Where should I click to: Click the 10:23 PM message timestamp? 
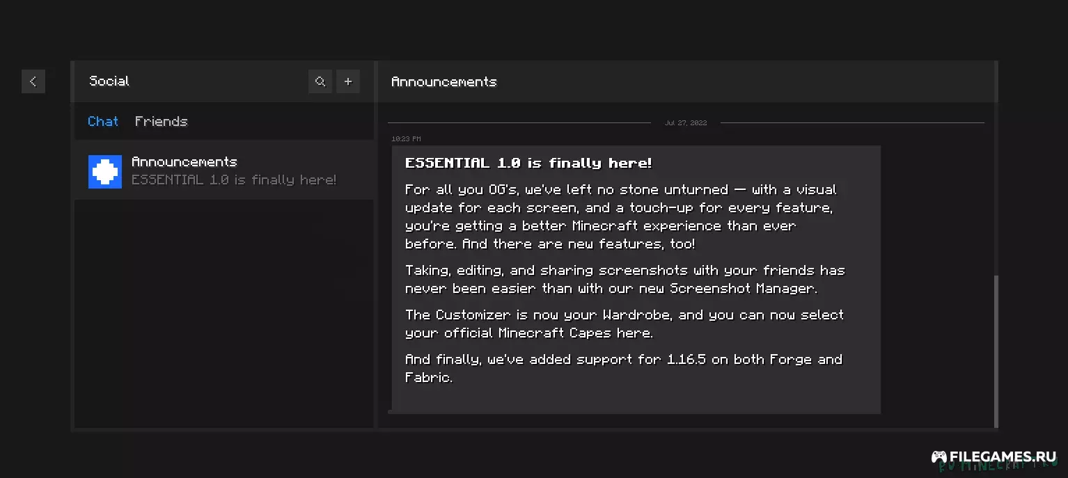[406, 139]
